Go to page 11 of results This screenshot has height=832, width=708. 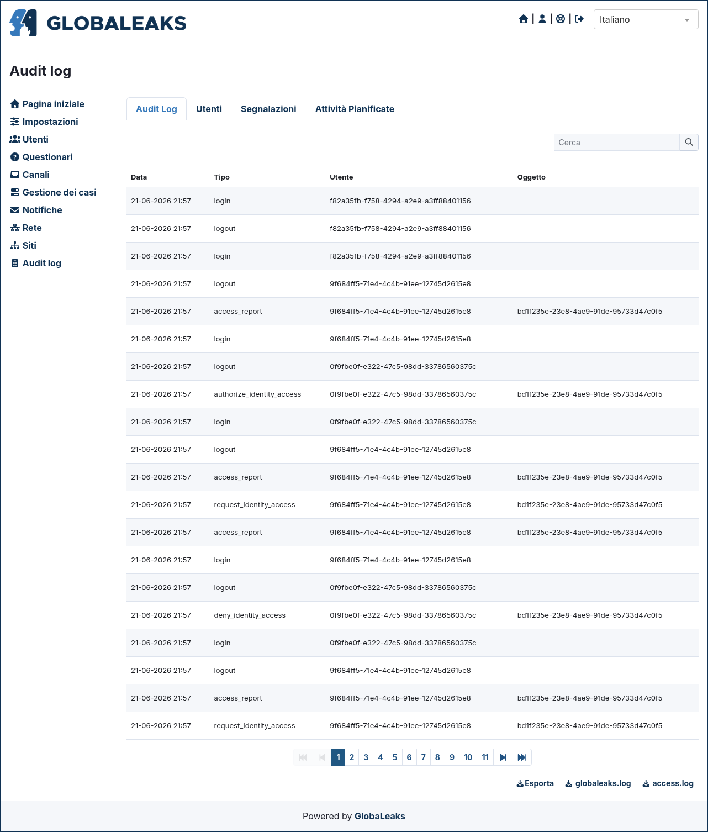pyautogui.click(x=485, y=757)
